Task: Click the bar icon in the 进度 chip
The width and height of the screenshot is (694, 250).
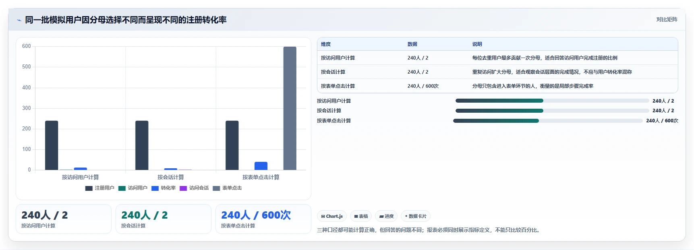Action: [381, 217]
